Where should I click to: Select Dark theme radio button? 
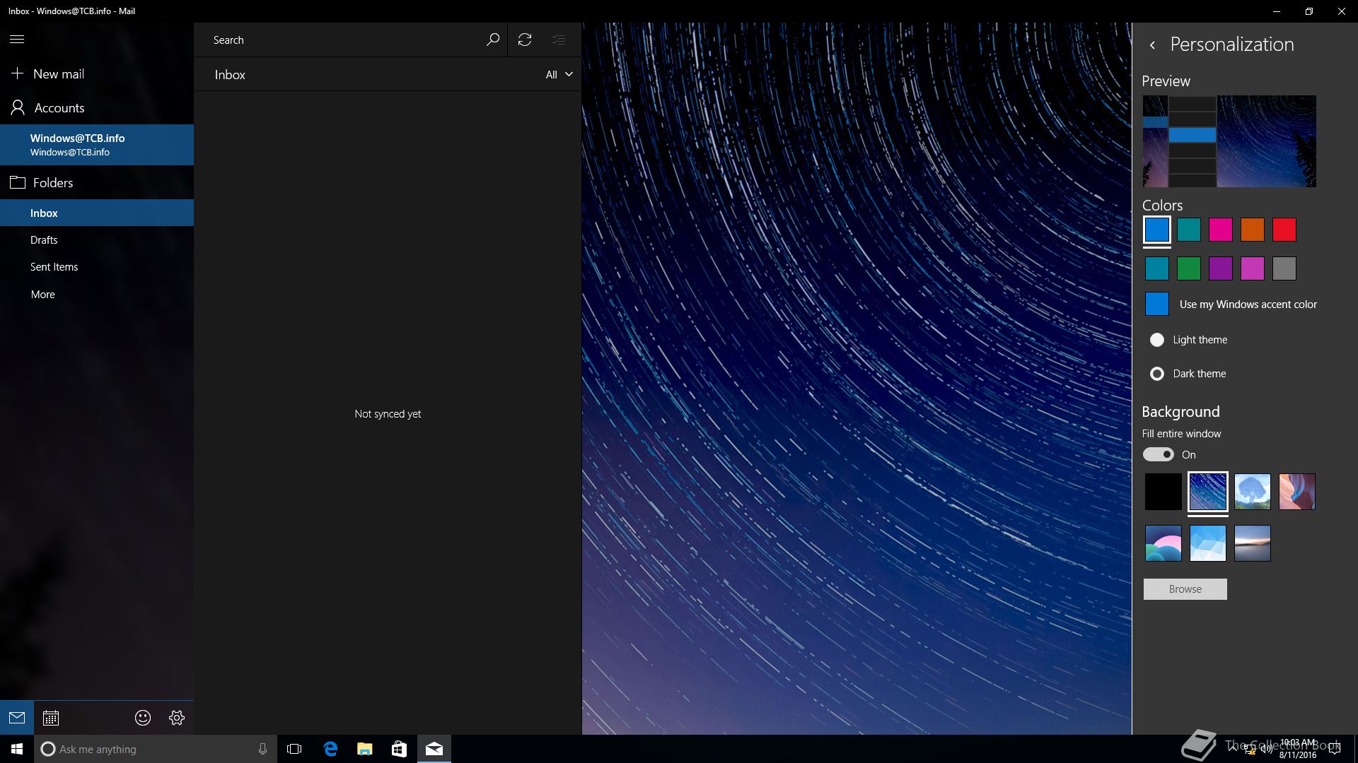(1157, 374)
